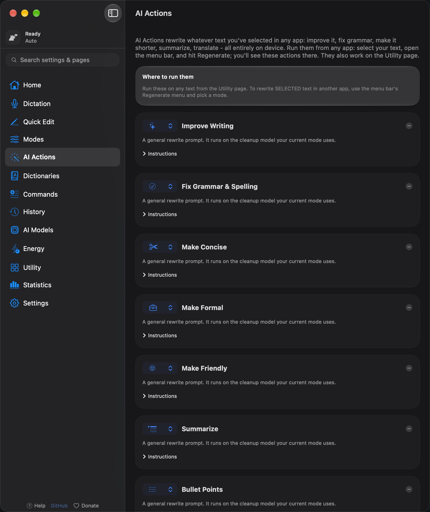
Task: Click the Where to run them heading
Action: [x=168, y=77]
